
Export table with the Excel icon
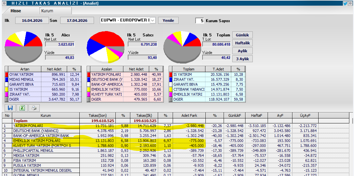click(x=22, y=108)
